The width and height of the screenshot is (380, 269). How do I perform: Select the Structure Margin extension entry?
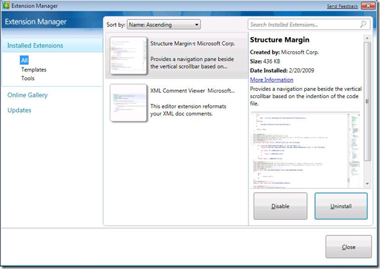pos(177,56)
